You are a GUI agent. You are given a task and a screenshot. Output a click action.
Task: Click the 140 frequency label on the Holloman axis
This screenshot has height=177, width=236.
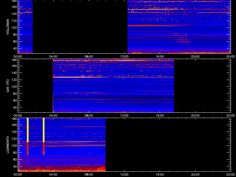point(14,14)
